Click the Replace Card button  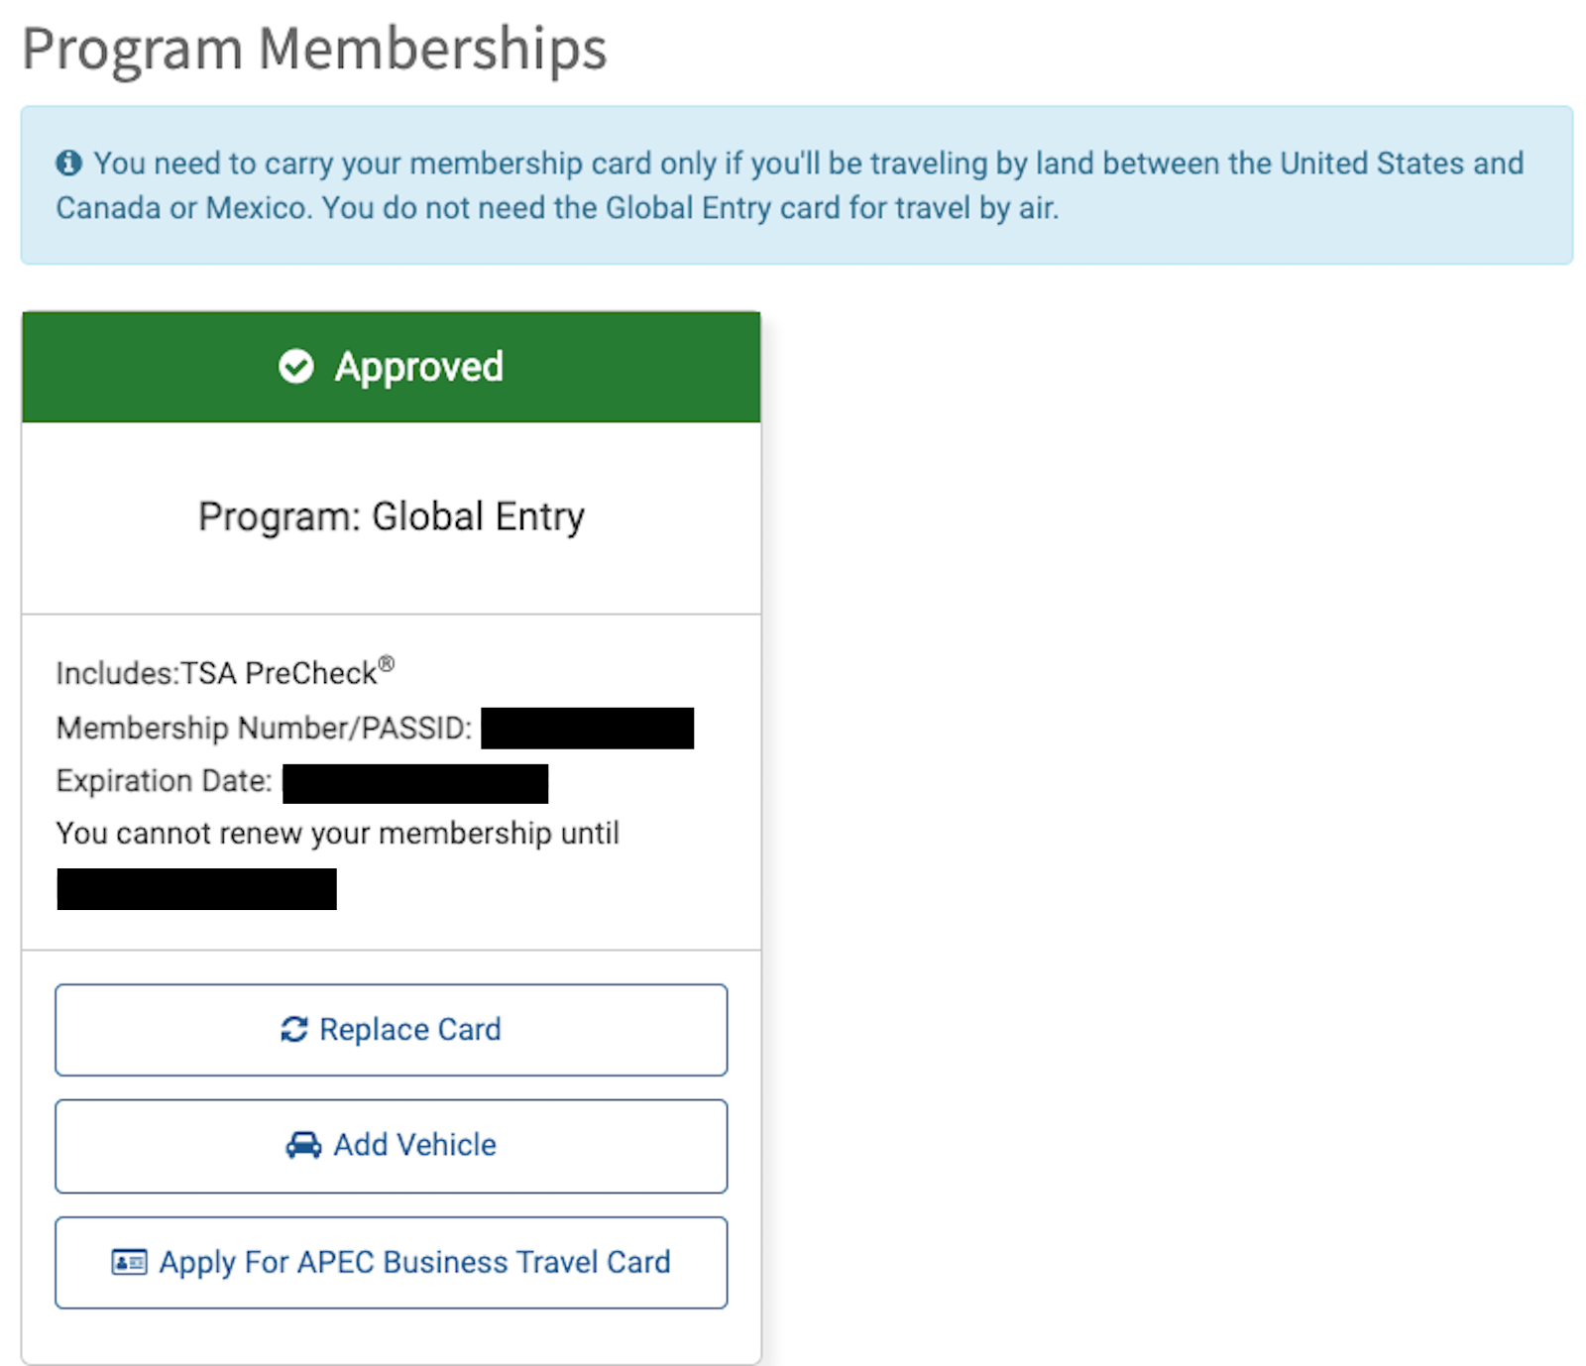click(x=392, y=1029)
